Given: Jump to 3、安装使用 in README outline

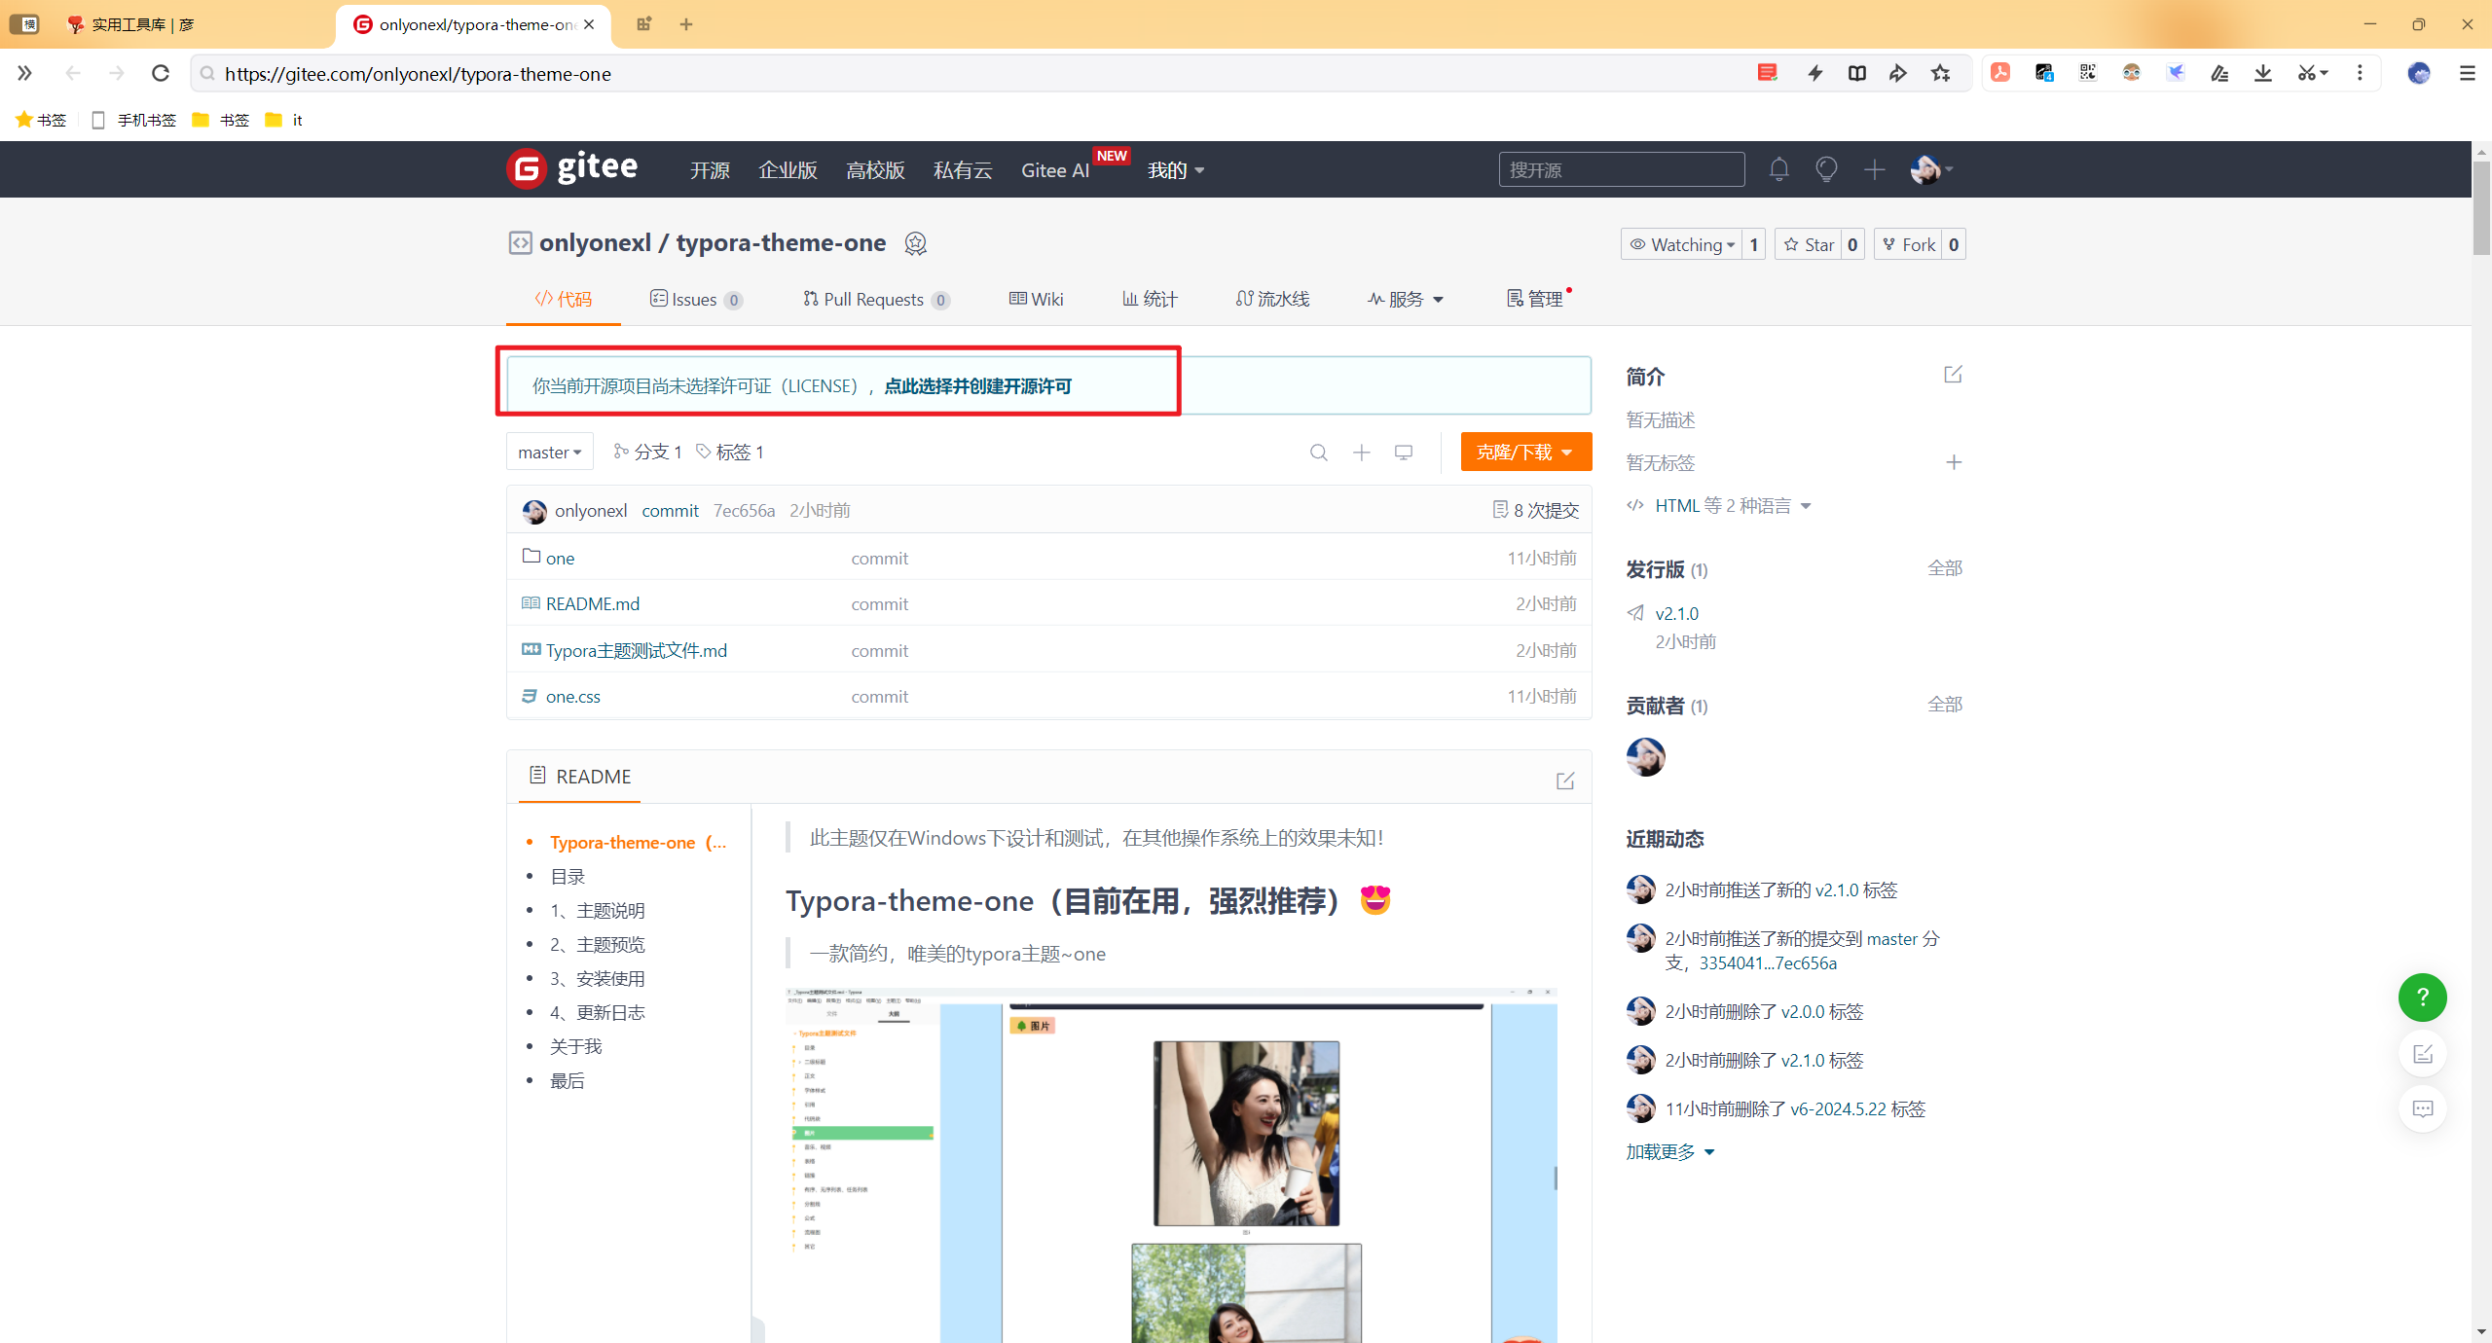Looking at the screenshot, I should pyautogui.click(x=598, y=978).
